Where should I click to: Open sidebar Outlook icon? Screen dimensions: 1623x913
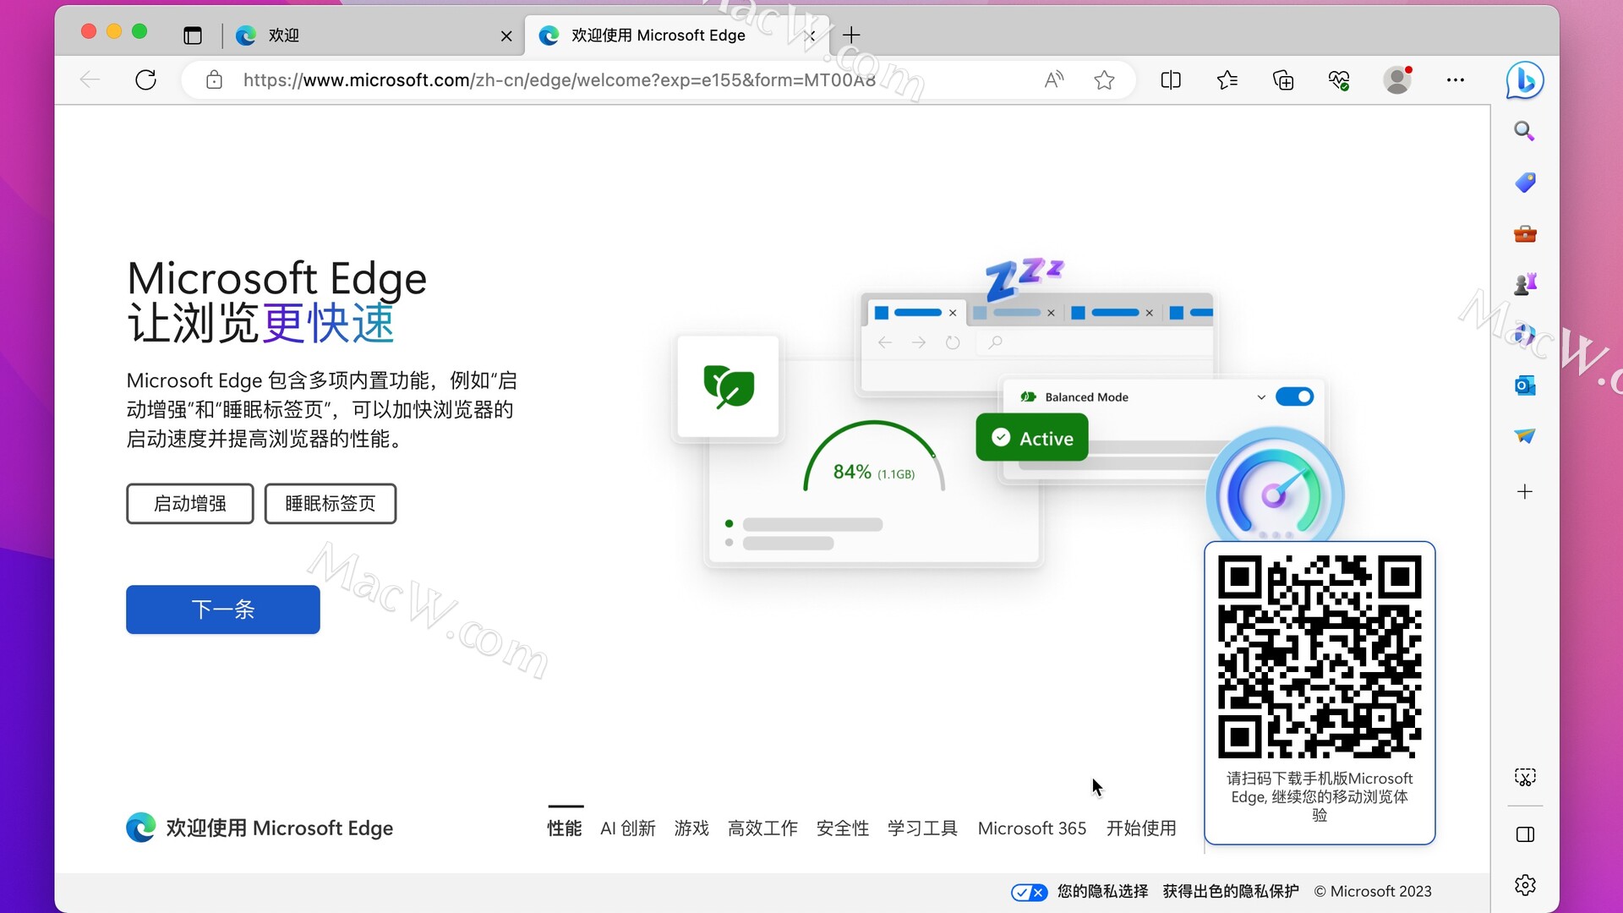[x=1525, y=385]
